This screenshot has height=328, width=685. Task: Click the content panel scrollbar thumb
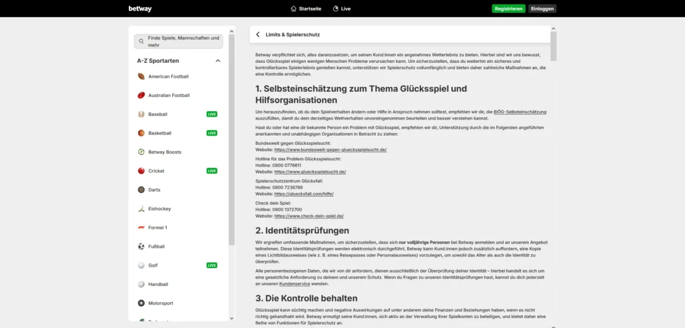(554, 46)
